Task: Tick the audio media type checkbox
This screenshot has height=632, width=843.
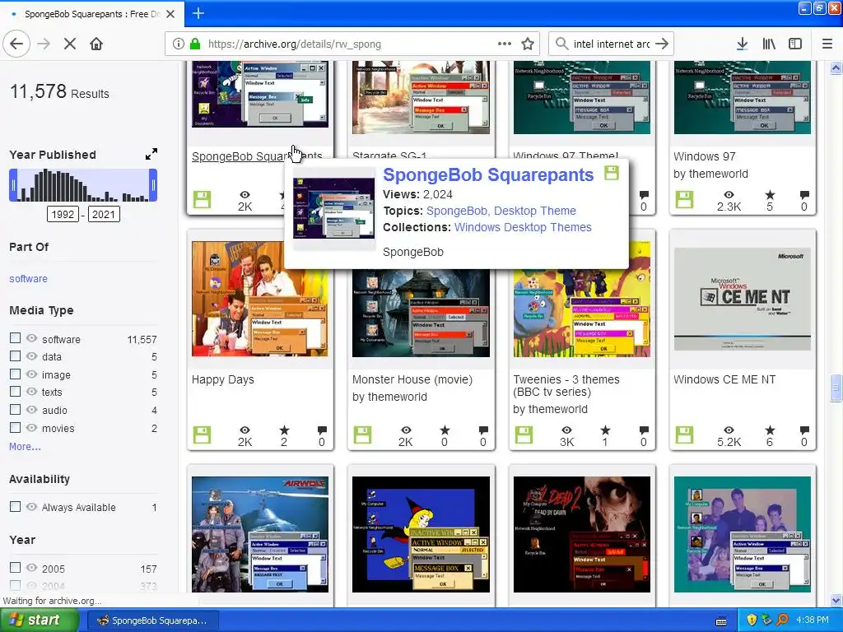Action: (15, 410)
